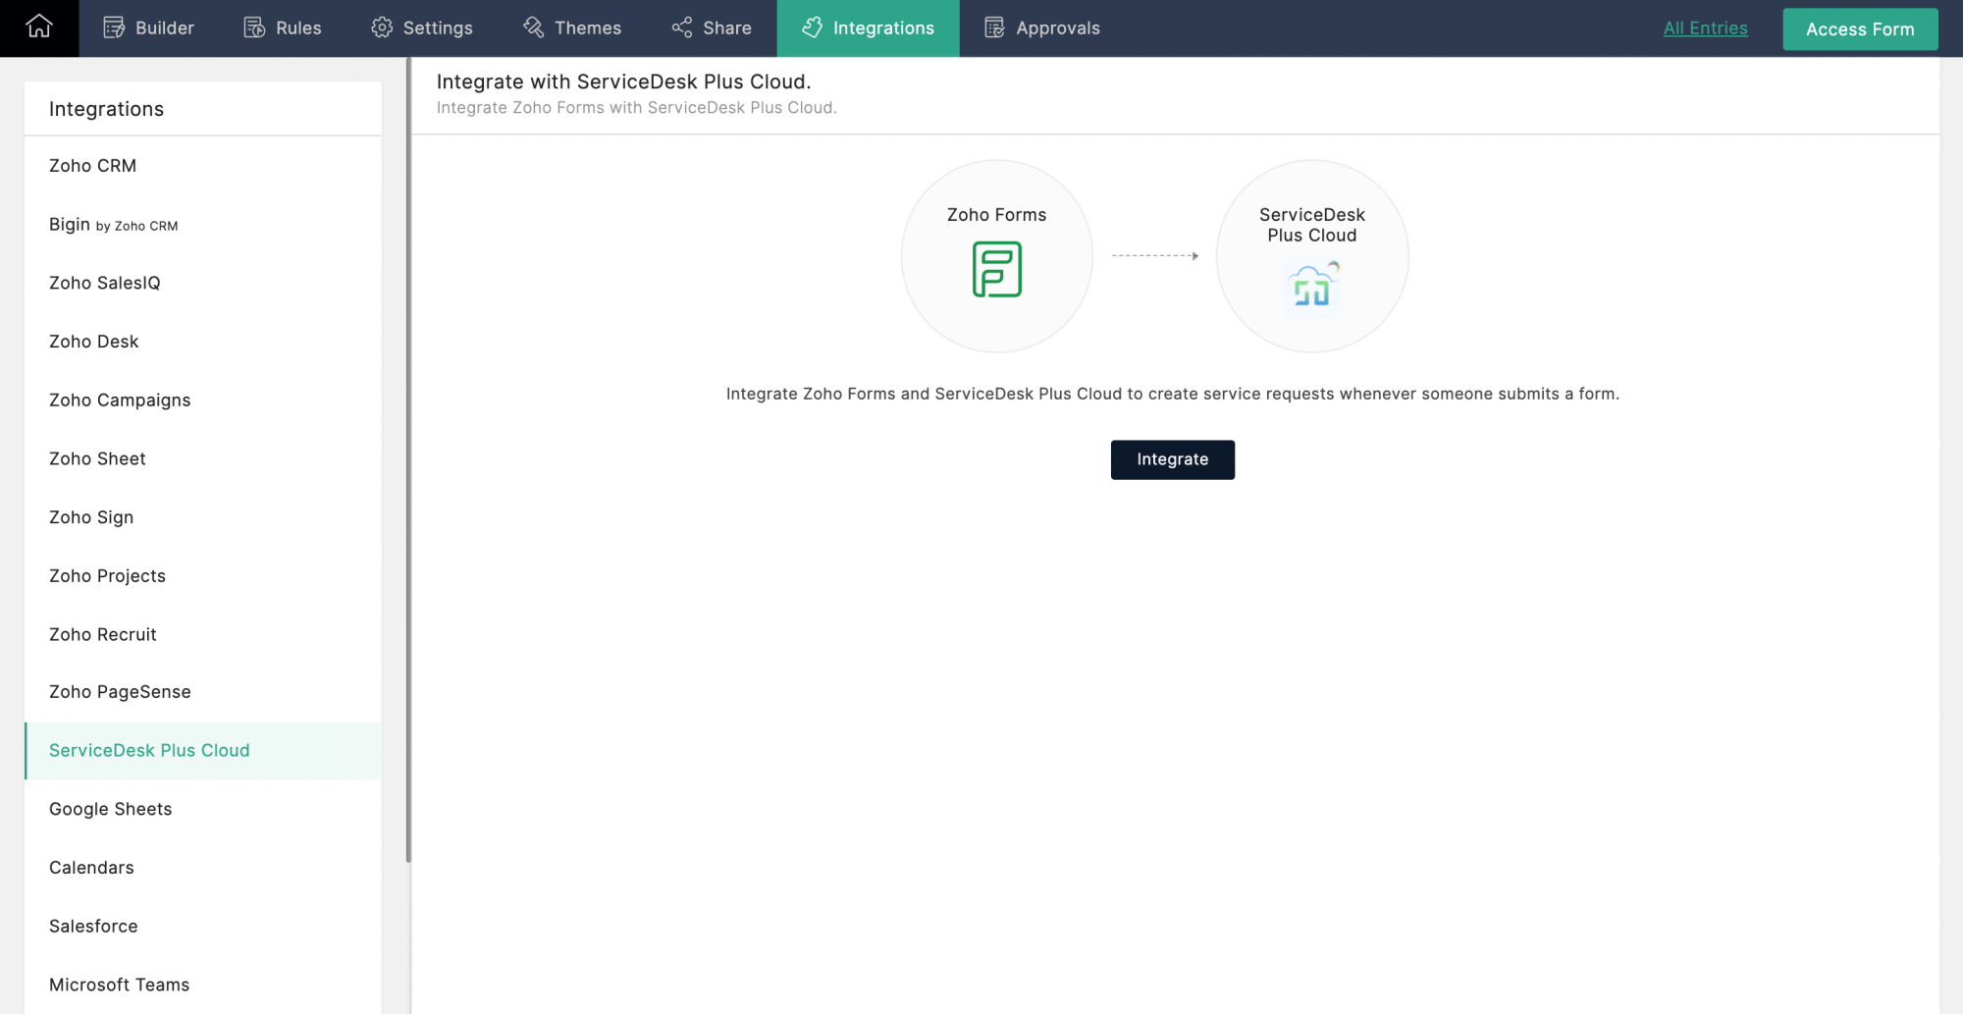The height and width of the screenshot is (1014, 1963).
Task: Open the Share tab
Action: [x=712, y=28]
